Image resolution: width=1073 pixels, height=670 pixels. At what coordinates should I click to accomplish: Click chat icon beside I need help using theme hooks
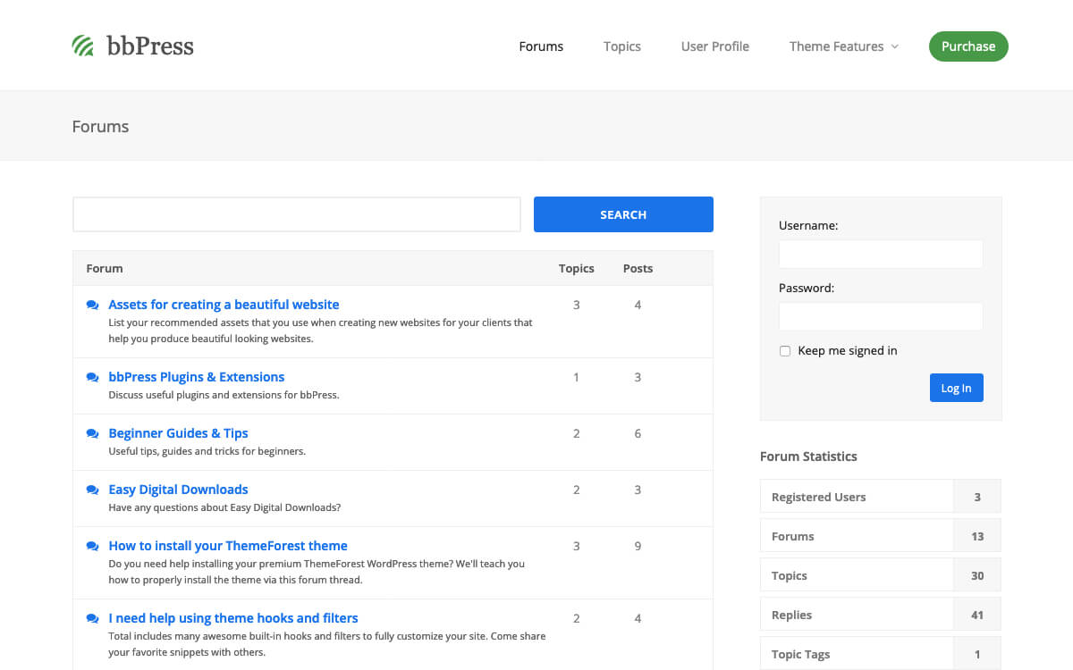click(92, 618)
